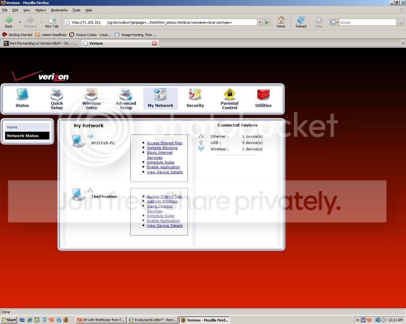Expand hidden system tray icons

click(358, 320)
